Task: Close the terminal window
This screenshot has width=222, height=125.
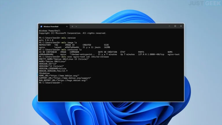Action: (181, 26)
